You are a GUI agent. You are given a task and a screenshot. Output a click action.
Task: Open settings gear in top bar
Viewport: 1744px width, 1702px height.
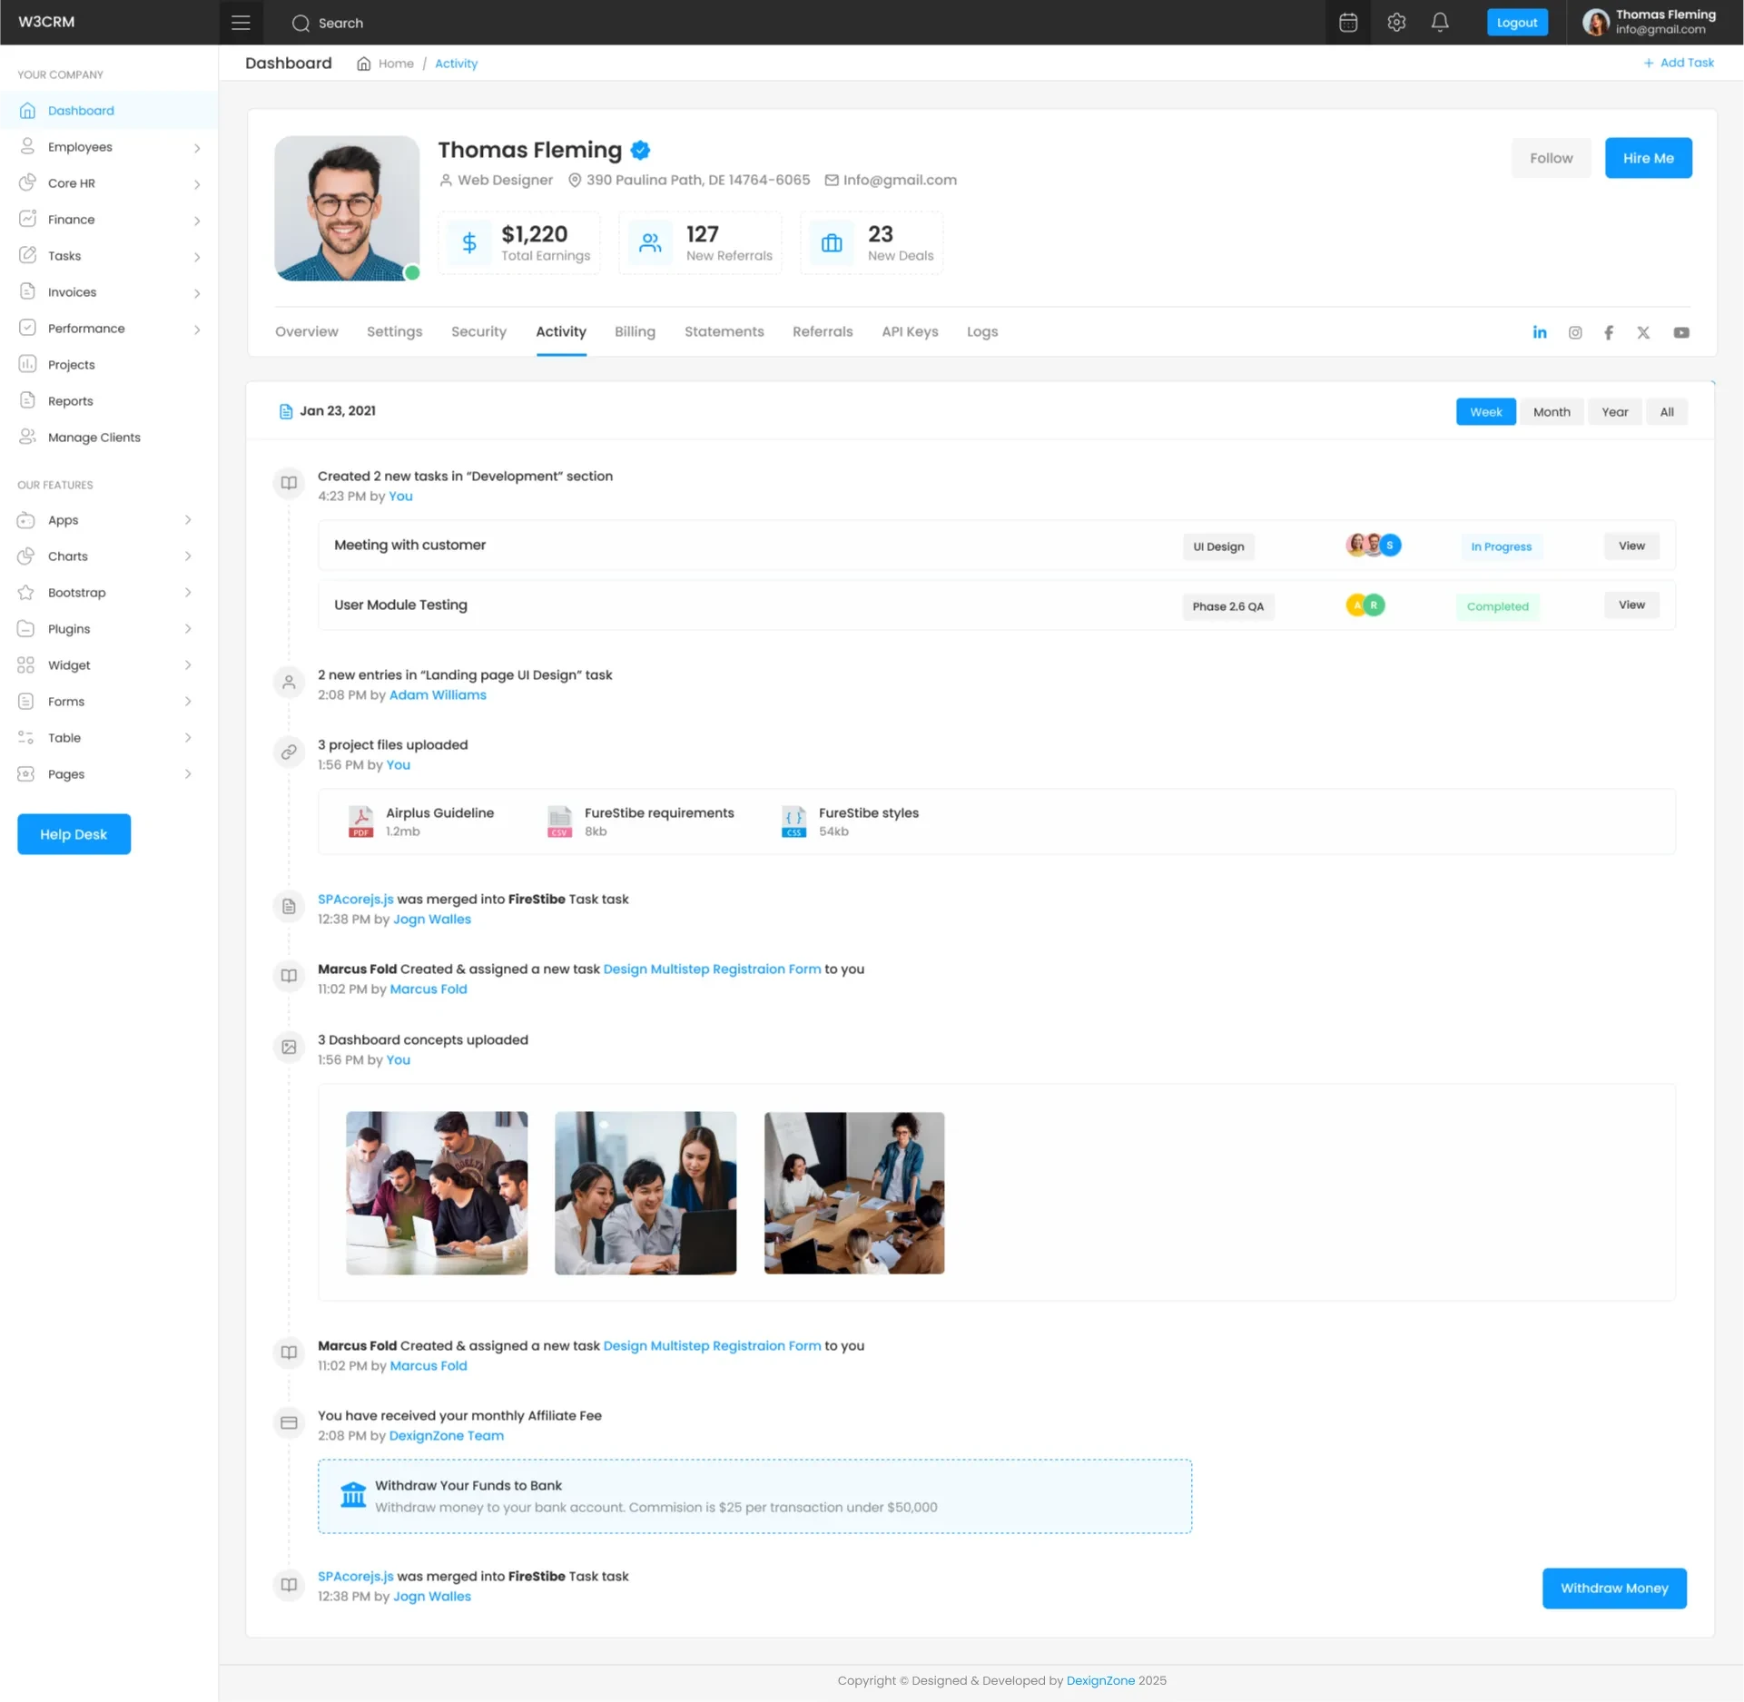pos(1396,23)
